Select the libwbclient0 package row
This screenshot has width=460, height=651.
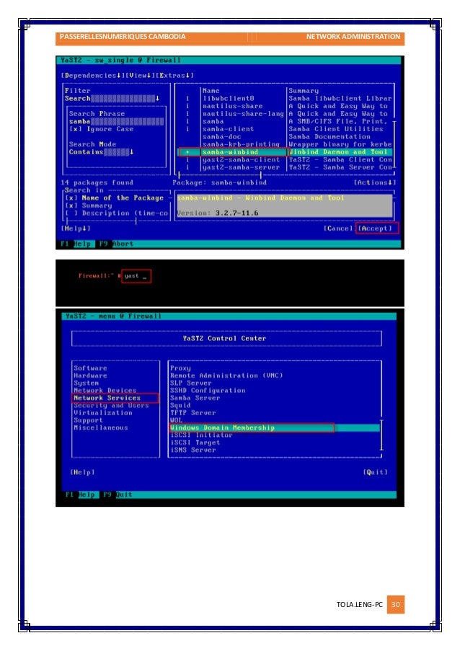click(x=286, y=98)
